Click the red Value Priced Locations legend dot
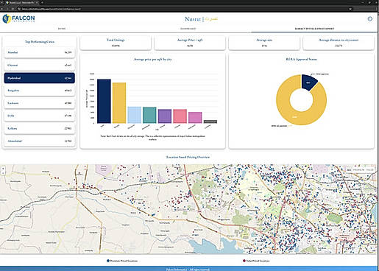Viewport: 379px width, 271px height. click(244, 261)
